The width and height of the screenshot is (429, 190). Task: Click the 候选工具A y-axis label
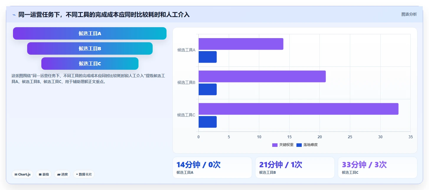(186, 50)
